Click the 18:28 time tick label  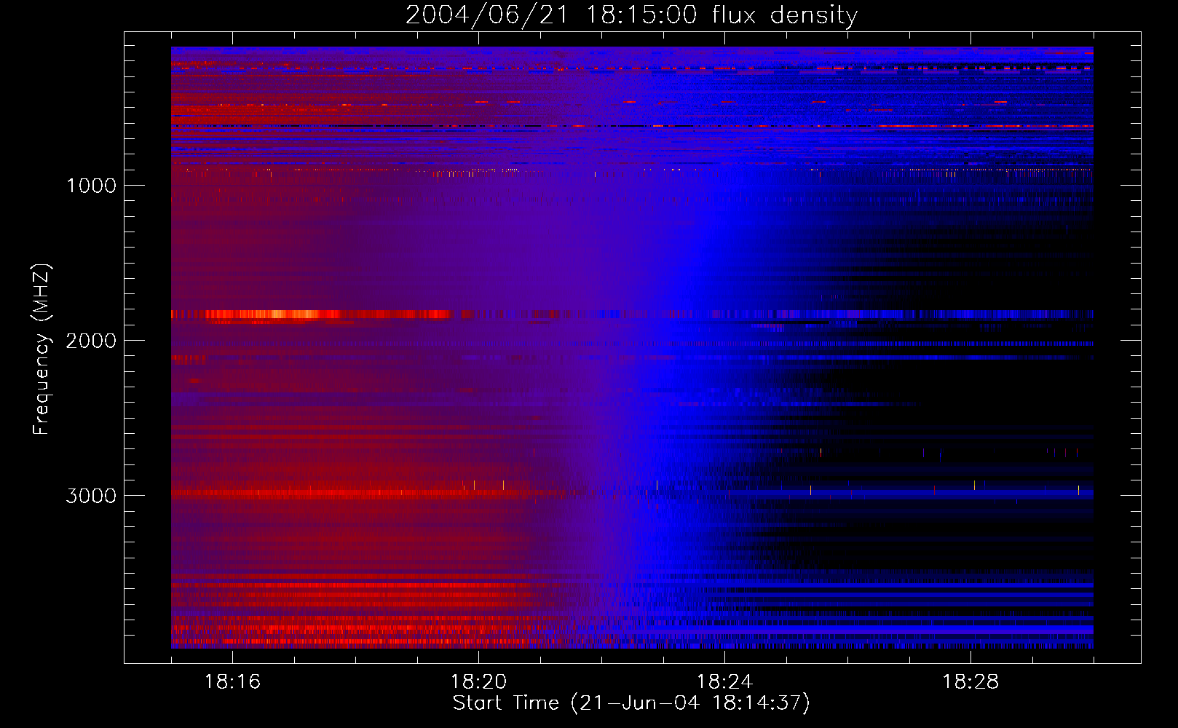pyautogui.click(x=971, y=682)
